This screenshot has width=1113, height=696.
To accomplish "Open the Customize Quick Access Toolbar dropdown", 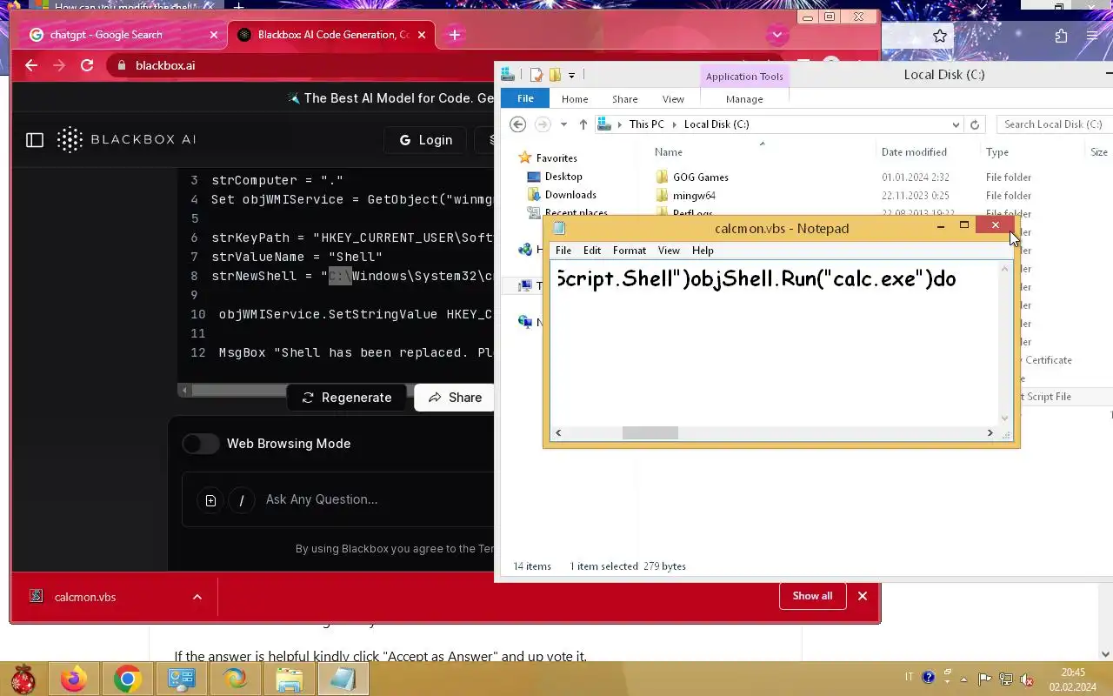I will [571, 76].
